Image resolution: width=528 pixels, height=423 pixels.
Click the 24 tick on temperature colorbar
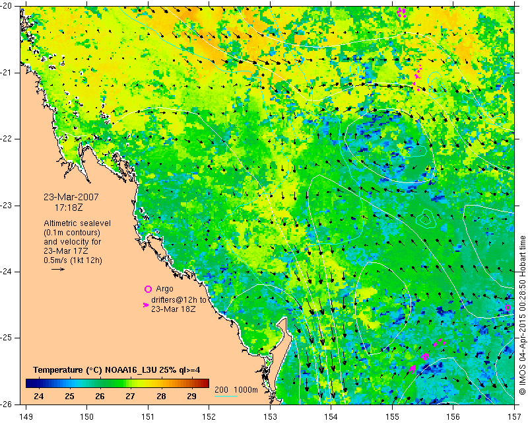[x=39, y=397]
